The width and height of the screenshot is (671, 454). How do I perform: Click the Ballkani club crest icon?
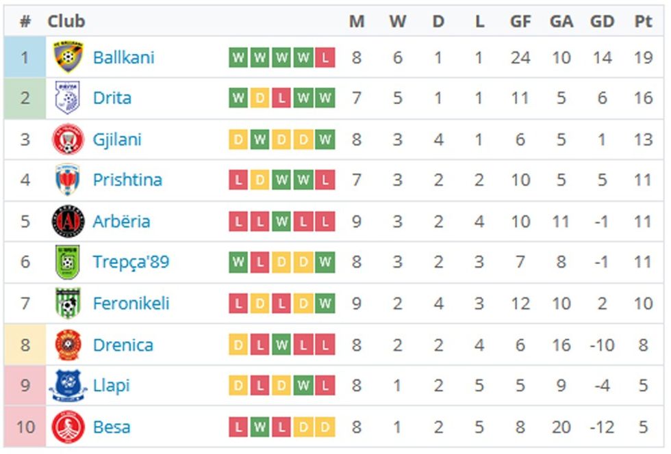(68, 57)
